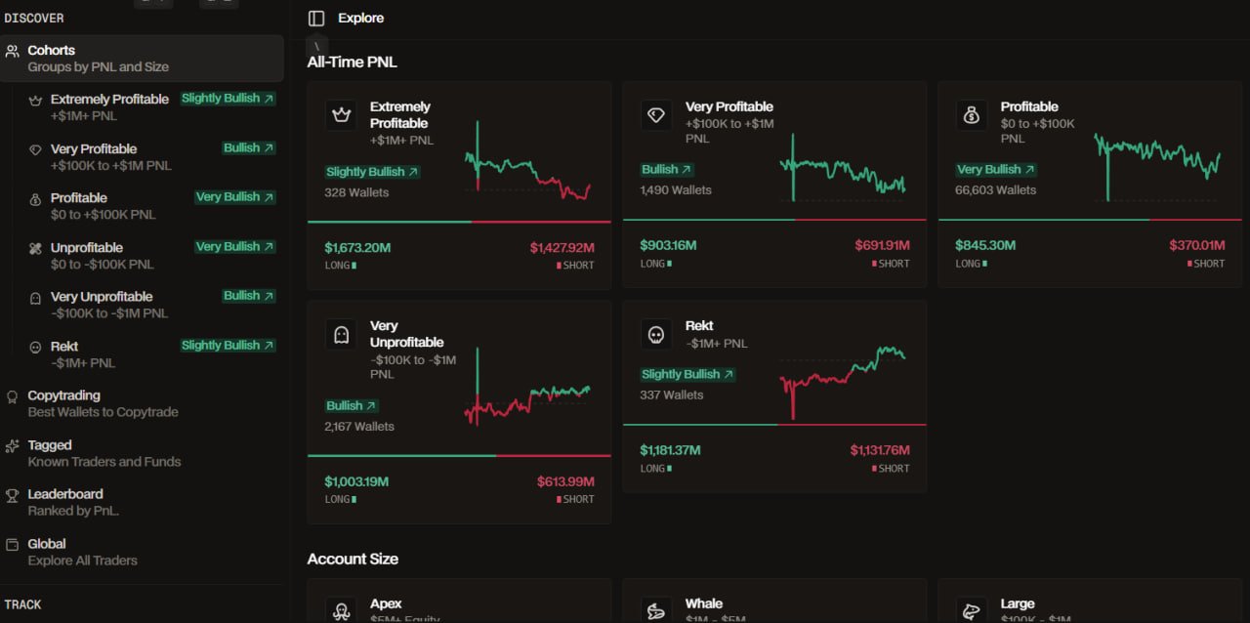
Task: Open Leaderboard ranked by PnL
Action: 142,502
